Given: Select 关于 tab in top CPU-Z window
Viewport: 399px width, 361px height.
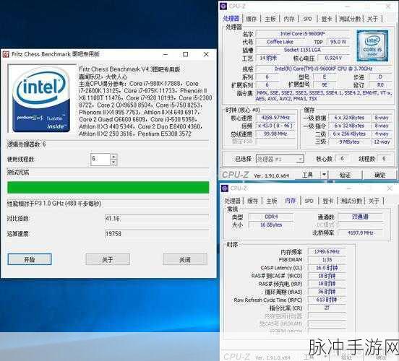Looking at the screenshot, I should point(372,19).
